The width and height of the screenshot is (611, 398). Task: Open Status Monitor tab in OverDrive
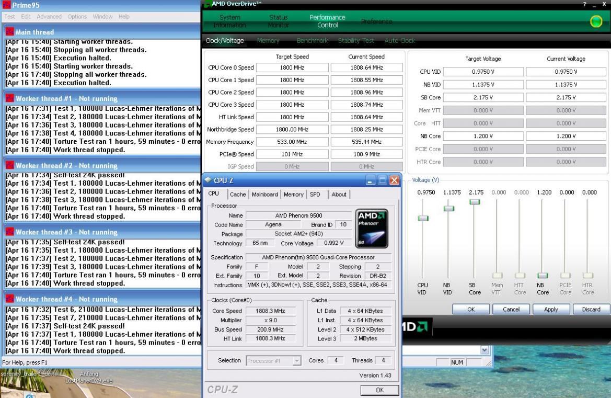coord(278,21)
